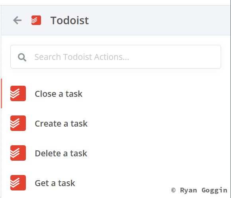231x198 pixels.
Task: Focus the Search Todoist Actions field
Action: (115, 57)
